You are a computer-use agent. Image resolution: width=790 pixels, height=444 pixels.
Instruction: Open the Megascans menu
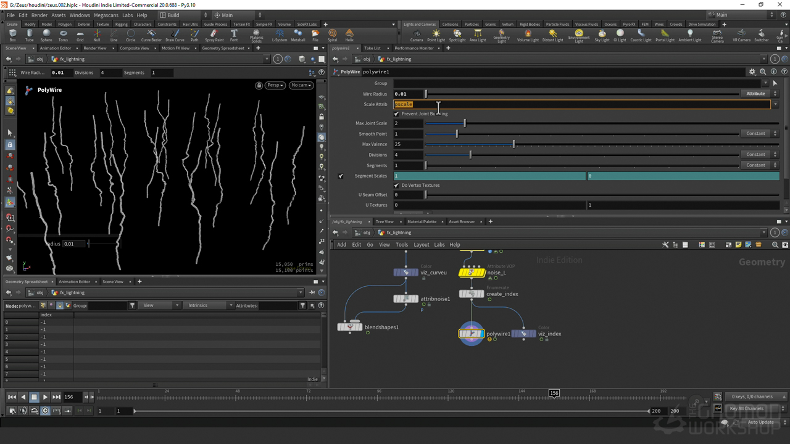point(106,15)
